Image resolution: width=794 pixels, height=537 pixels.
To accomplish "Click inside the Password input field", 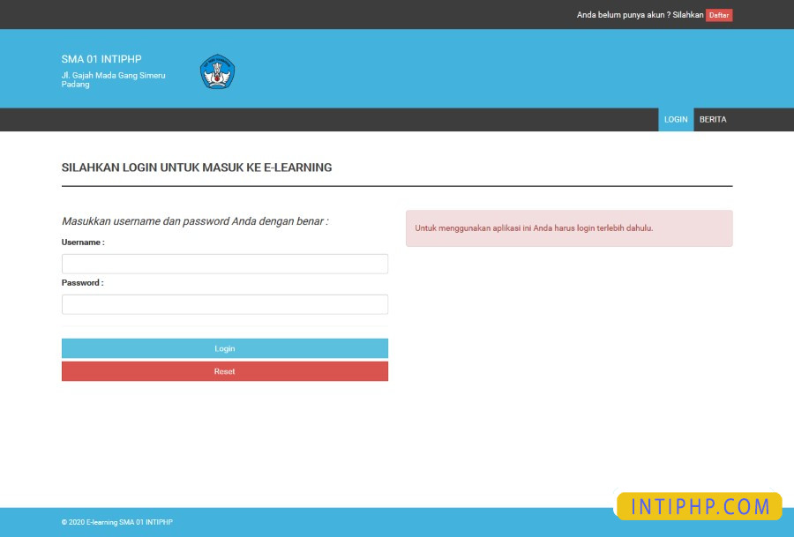I will [224, 303].
